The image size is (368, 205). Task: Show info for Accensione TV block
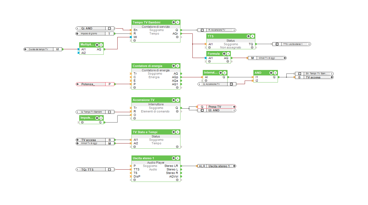[x=178, y=100]
